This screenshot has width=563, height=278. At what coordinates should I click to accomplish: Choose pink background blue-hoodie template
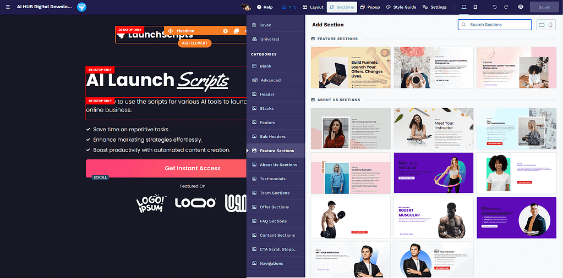point(351,173)
